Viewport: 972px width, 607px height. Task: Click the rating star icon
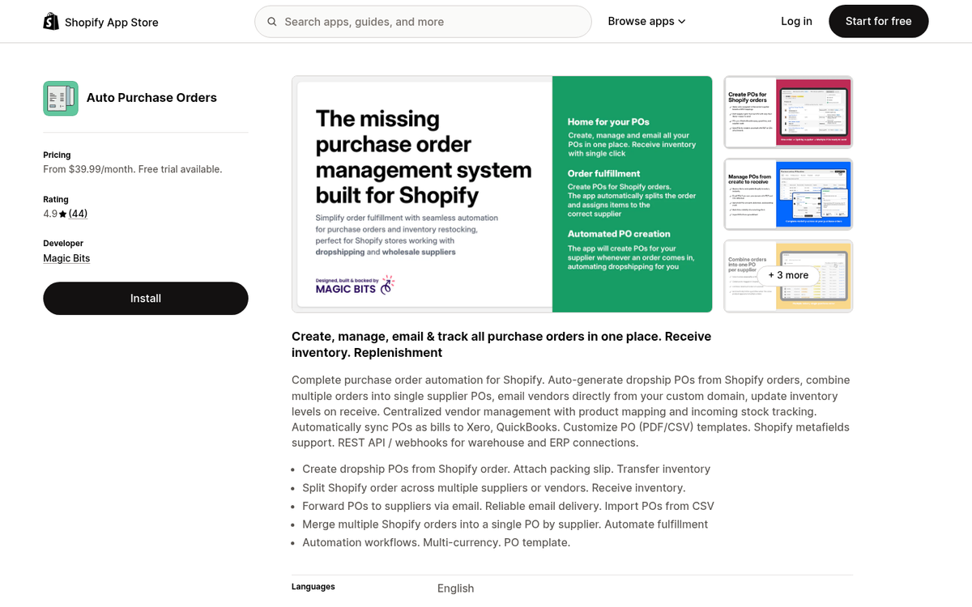[x=62, y=214]
